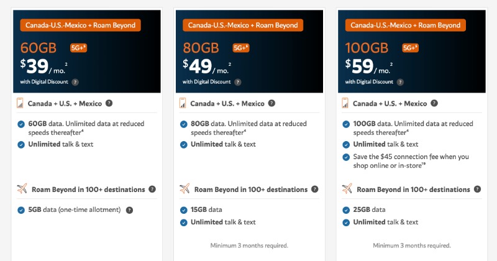This screenshot has width=497, height=261.
Task: Click help icon beside 80GB plan Digital Discount
Action: click(x=238, y=82)
